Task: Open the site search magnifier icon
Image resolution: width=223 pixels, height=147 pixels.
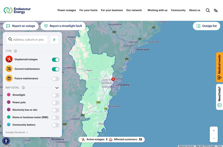Action: 208,10
